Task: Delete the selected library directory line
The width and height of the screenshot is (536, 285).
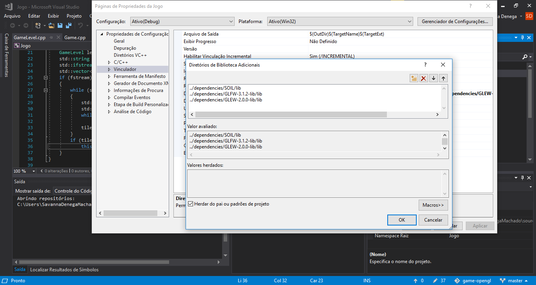Action: pos(424,78)
